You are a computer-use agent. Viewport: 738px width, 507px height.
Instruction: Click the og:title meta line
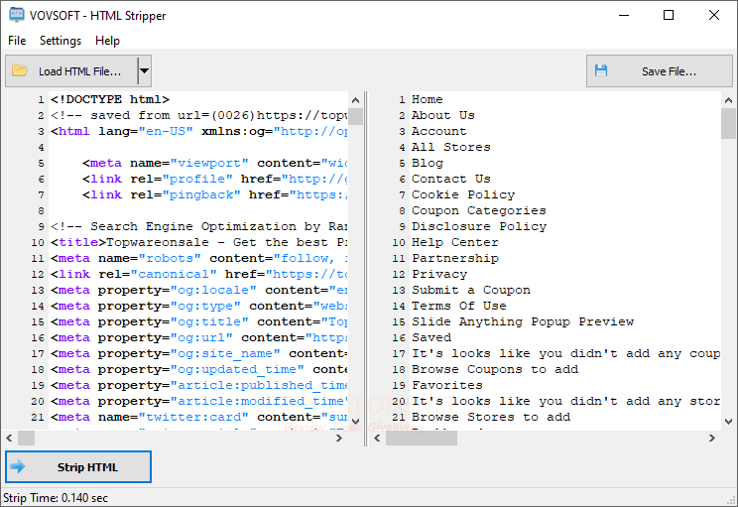pos(198,322)
